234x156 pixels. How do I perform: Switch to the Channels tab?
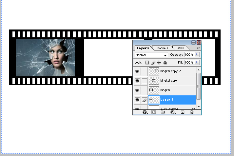coord(162,48)
